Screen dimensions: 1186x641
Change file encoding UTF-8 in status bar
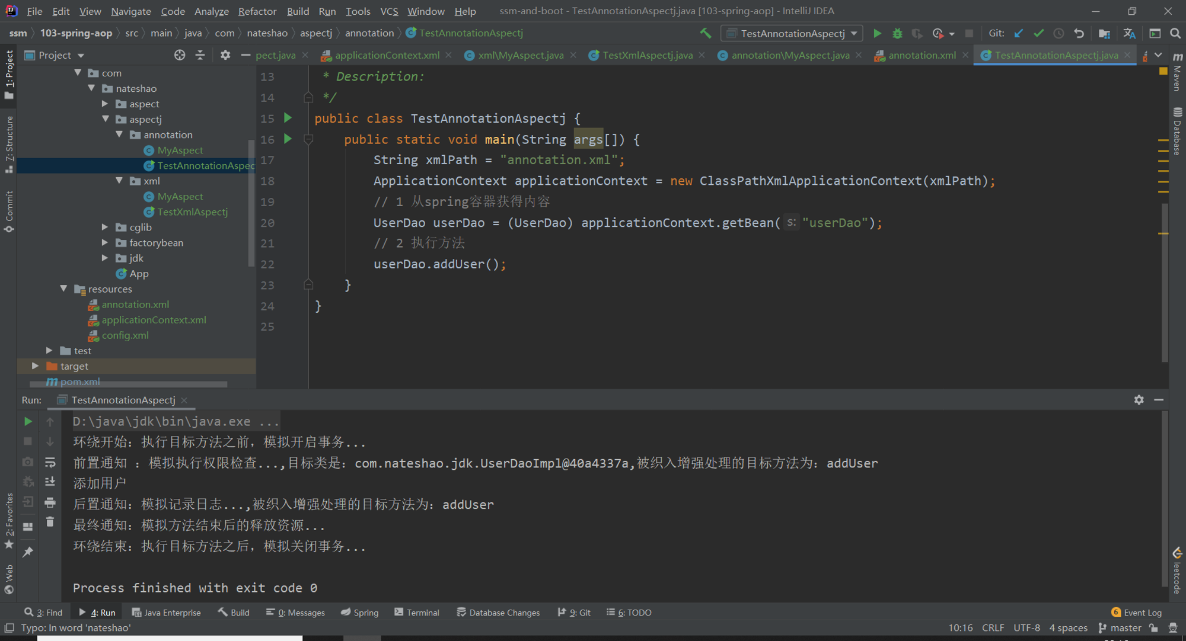[x=1026, y=627]
